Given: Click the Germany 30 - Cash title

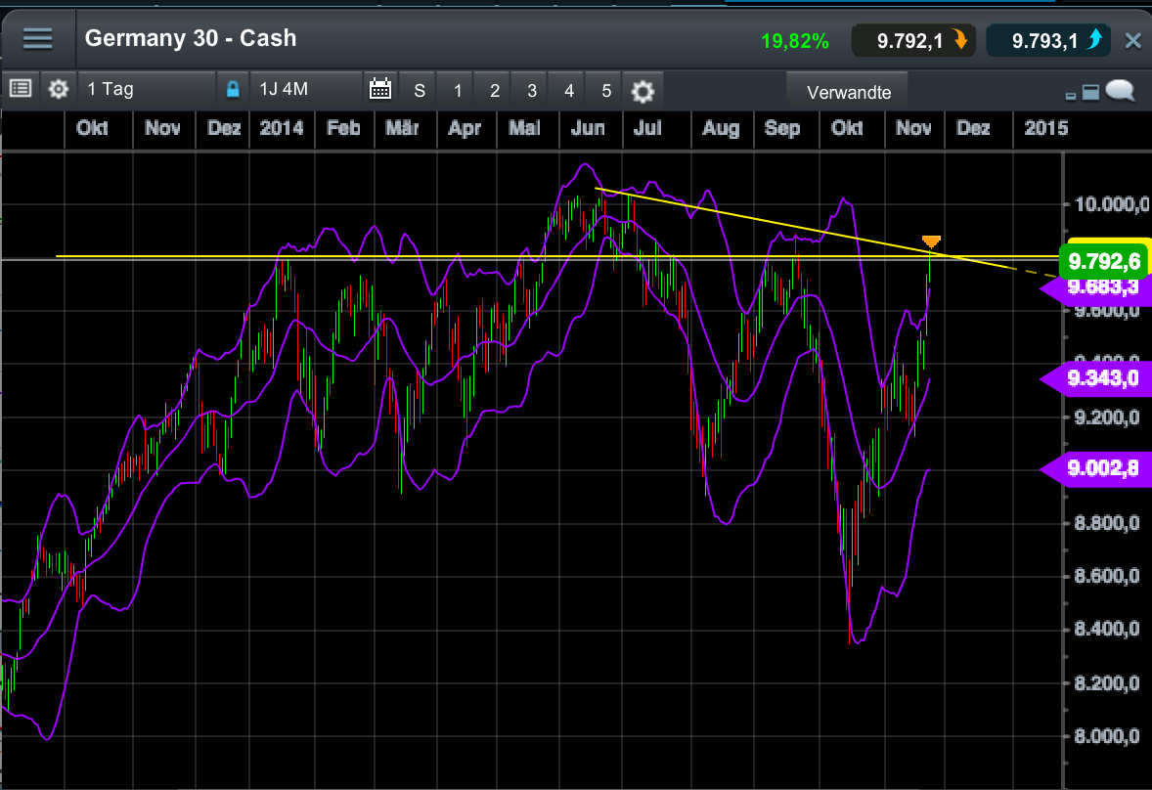Looking at the screenshot, I should tap(190, 38).
